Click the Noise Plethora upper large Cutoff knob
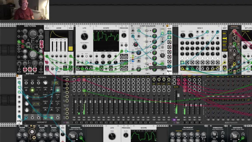This screenshot has height=142, width=252. pos(33,34)
